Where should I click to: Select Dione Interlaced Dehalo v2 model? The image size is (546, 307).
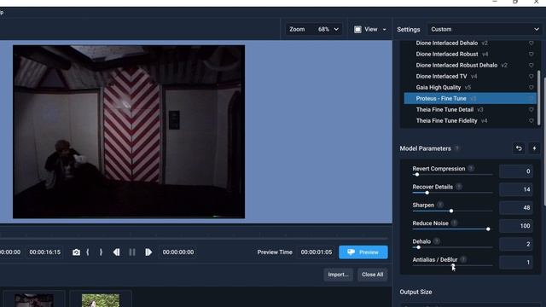tap(470, 43)
